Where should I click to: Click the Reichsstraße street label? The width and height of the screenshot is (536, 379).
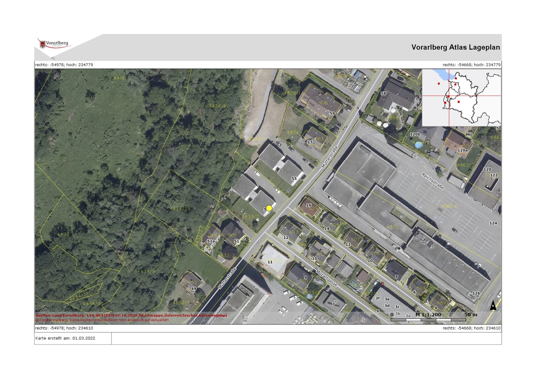pos(433,181)
